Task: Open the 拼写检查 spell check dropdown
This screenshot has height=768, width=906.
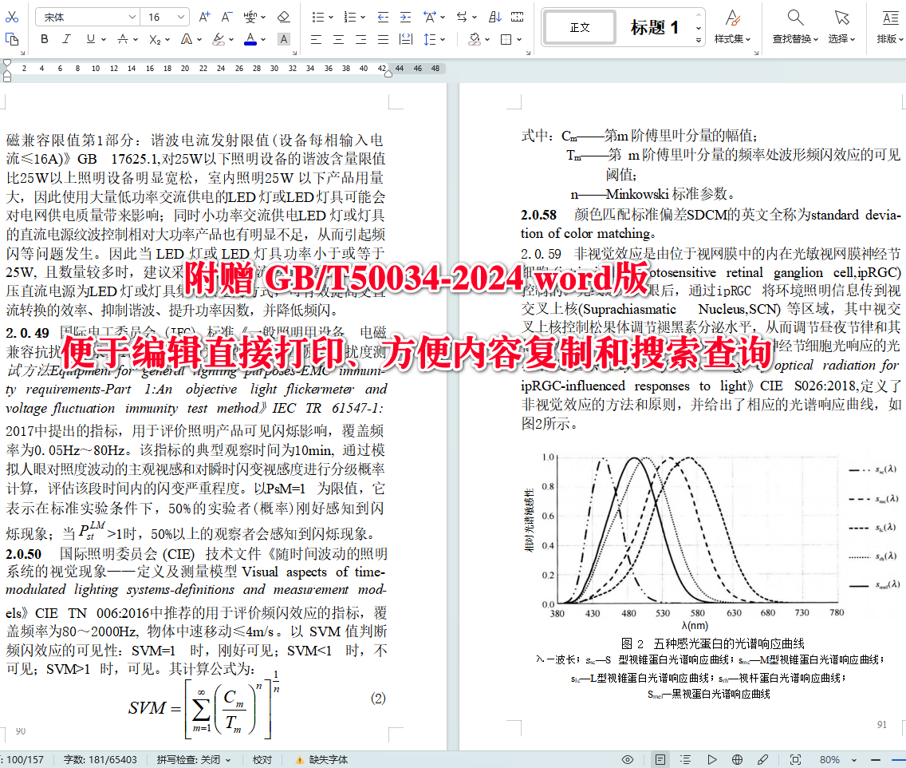Action: click(x=194, y=759)
